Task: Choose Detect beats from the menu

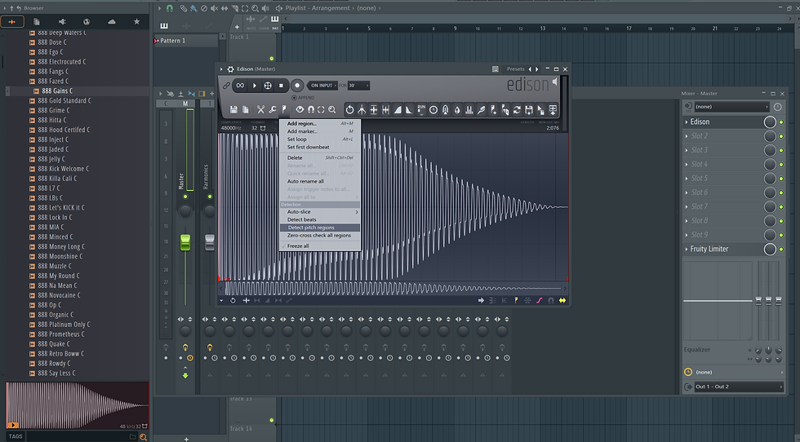Action: click(x=320, y=219)
